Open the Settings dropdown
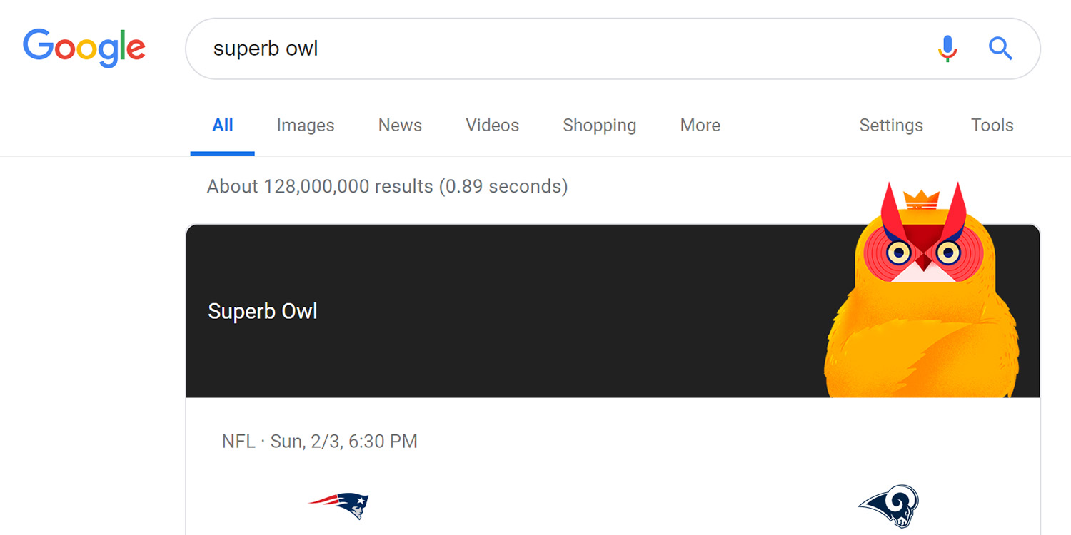Viewport: 1071px width, 535px height. pyautogui.click(x=891, y=126)
